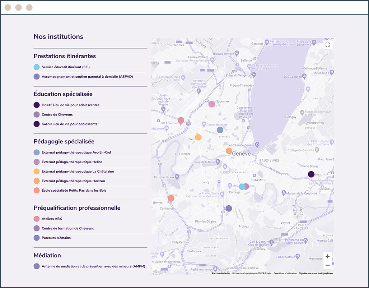The width and height of the screenshot is (369, 288).
Task: Click Signaler une erreur cartographique
Action: point(316,273)
